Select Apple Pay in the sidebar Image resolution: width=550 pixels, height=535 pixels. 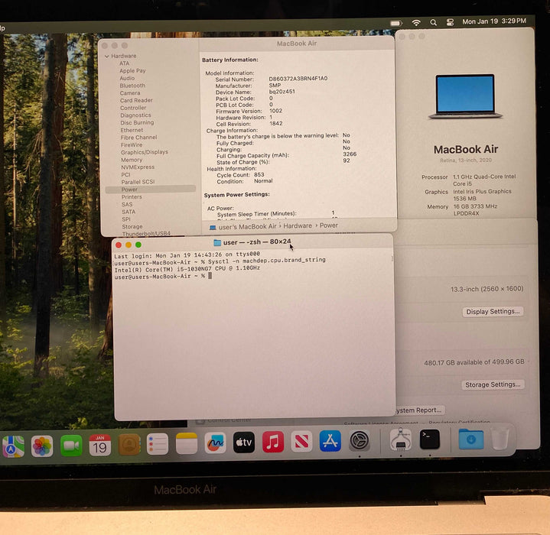(x=132, y=71)
